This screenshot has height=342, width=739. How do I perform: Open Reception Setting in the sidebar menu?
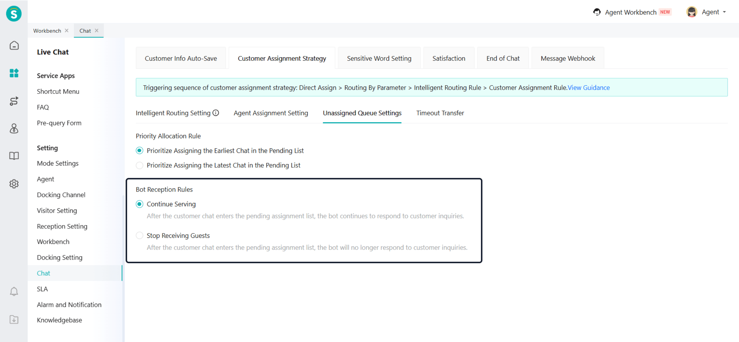tap(62, 226)
